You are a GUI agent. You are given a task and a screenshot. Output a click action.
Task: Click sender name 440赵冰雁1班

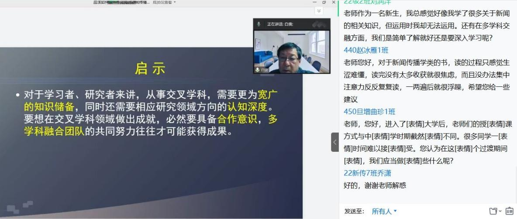coord(366,50)
